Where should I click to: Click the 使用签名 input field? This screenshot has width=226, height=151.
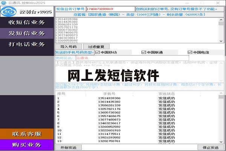tap(133, 58)
